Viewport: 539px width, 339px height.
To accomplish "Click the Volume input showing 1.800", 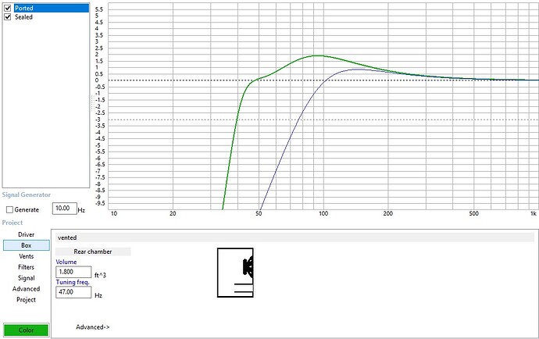I will [x=73, y=272].
